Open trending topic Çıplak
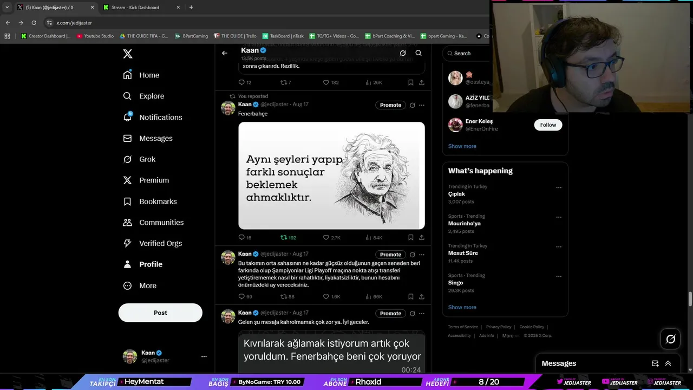 [x=456, y=194]
